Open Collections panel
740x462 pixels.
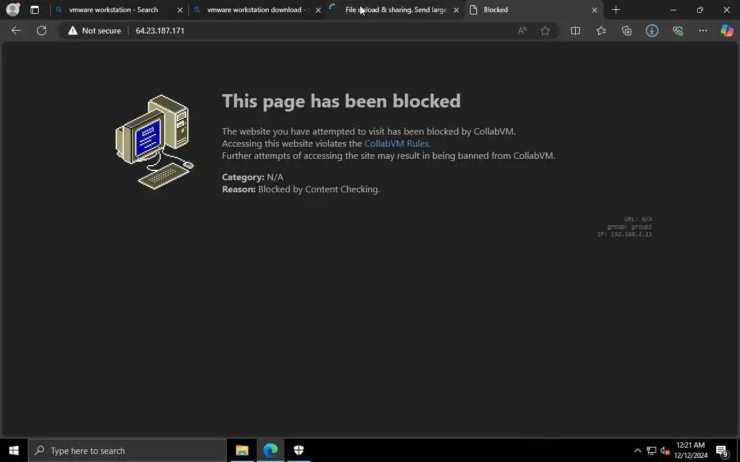(627, 31)
